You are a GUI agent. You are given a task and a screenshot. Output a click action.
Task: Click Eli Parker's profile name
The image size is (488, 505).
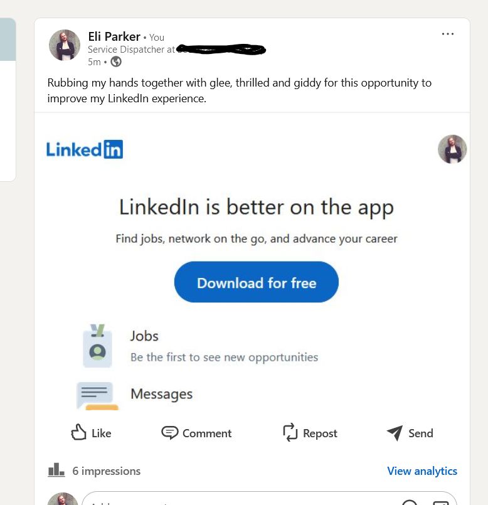tap(114, 36)
